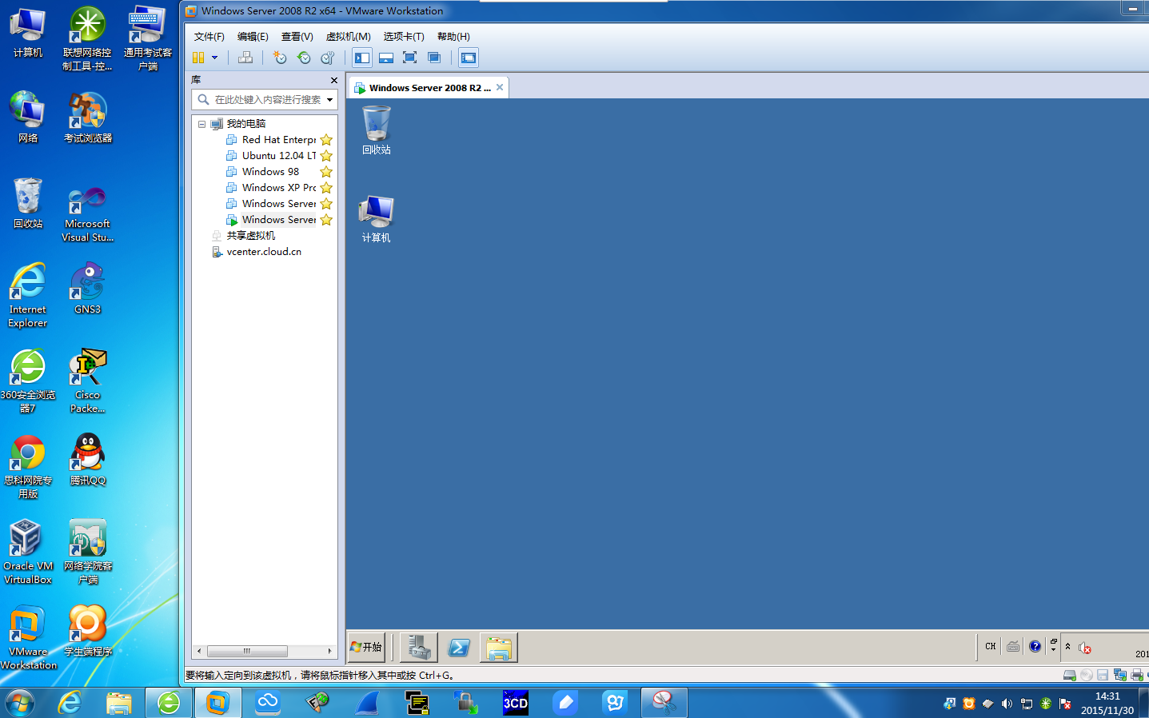Select 腾讯QQ desktop shortcut

click(88, 459)
